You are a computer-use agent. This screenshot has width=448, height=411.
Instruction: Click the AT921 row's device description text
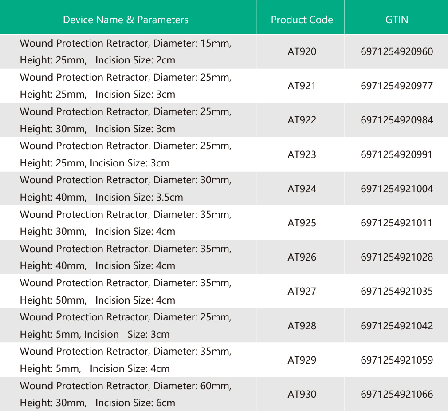[126, 86]
